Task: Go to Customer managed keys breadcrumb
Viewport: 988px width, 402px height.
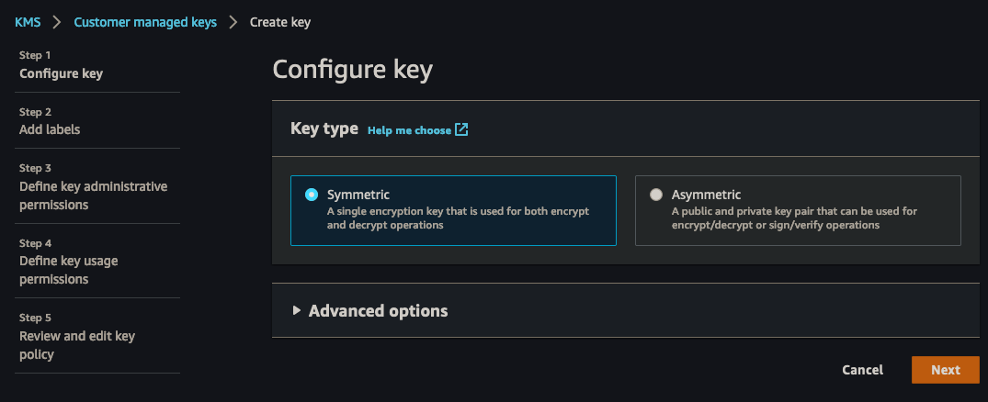Action: [x=145, y=22]
